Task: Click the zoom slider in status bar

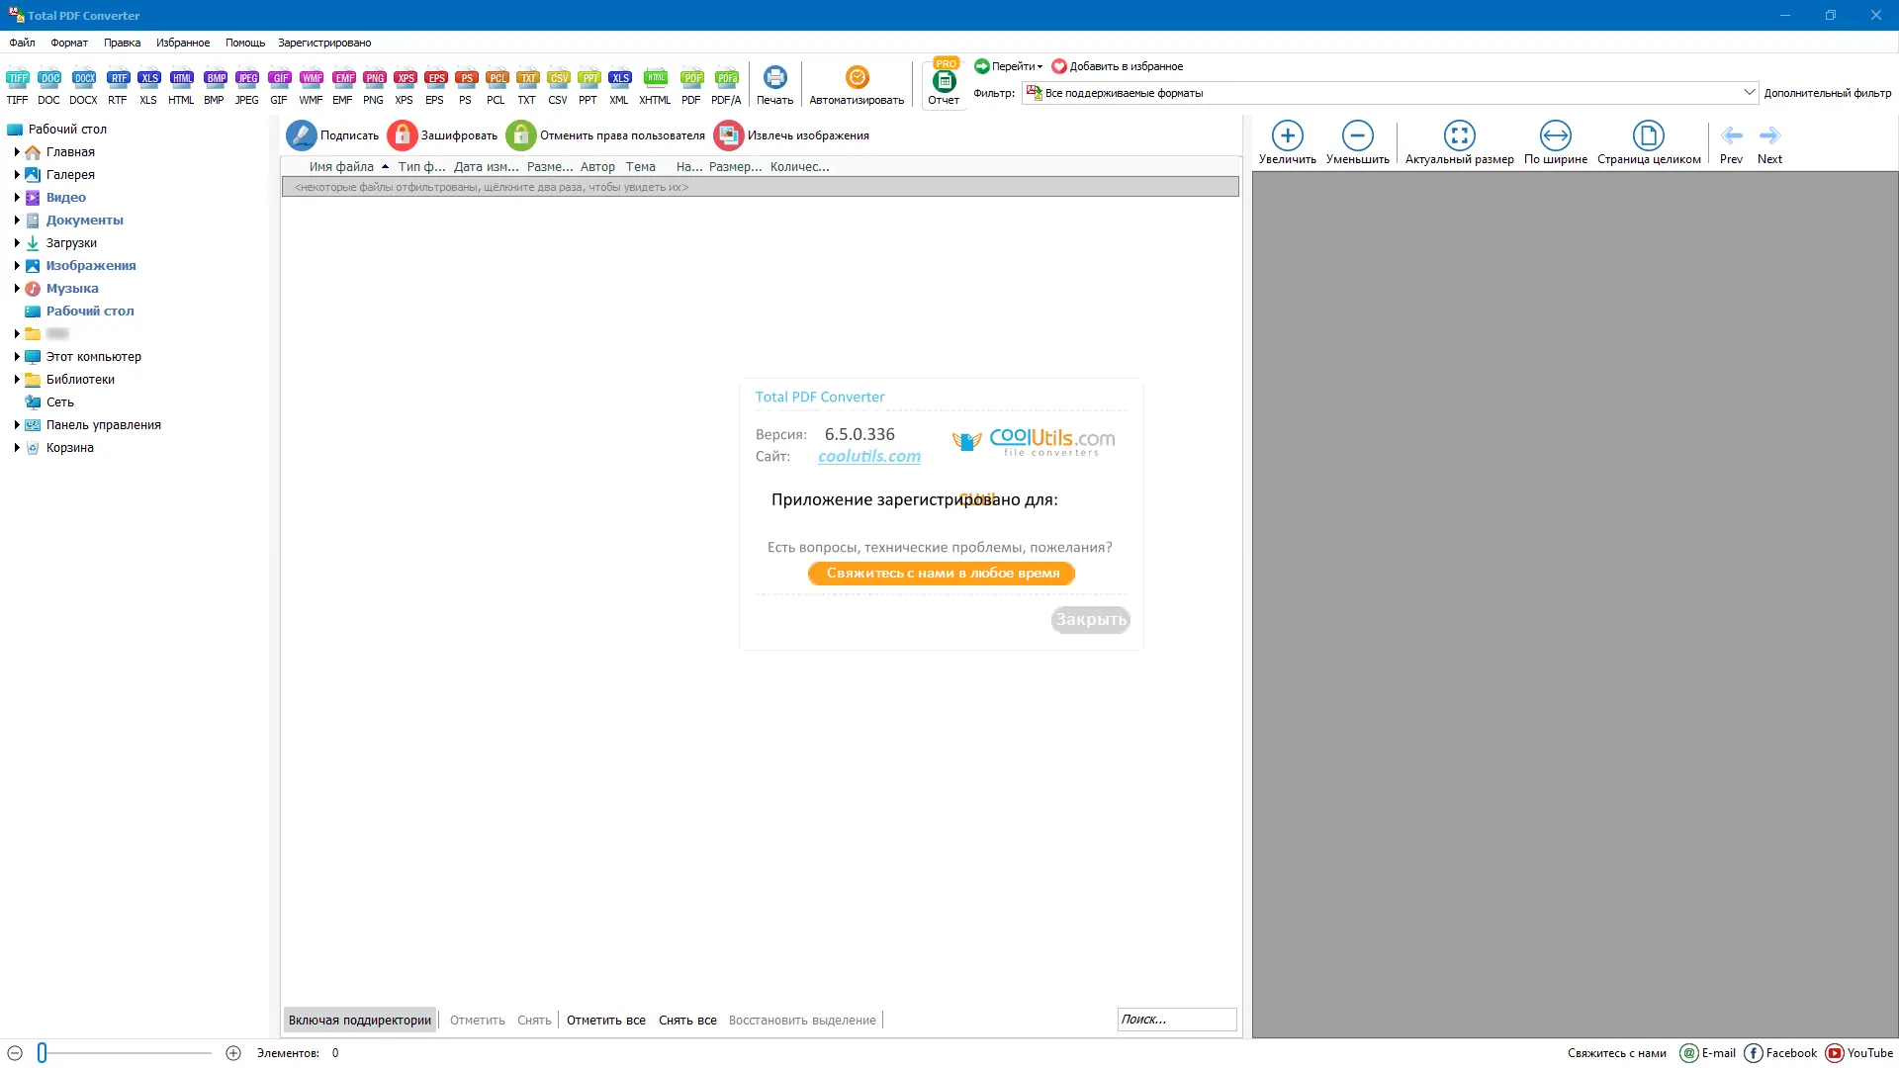Action: 43,1053
